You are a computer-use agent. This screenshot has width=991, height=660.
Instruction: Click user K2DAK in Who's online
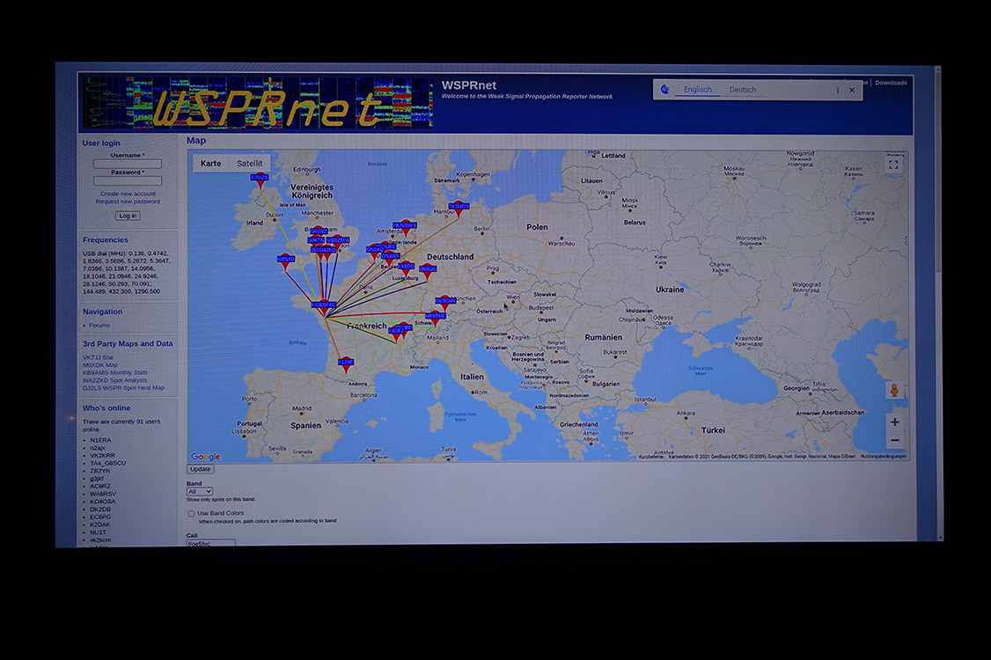pyautogui.click(x=100, y=524)
